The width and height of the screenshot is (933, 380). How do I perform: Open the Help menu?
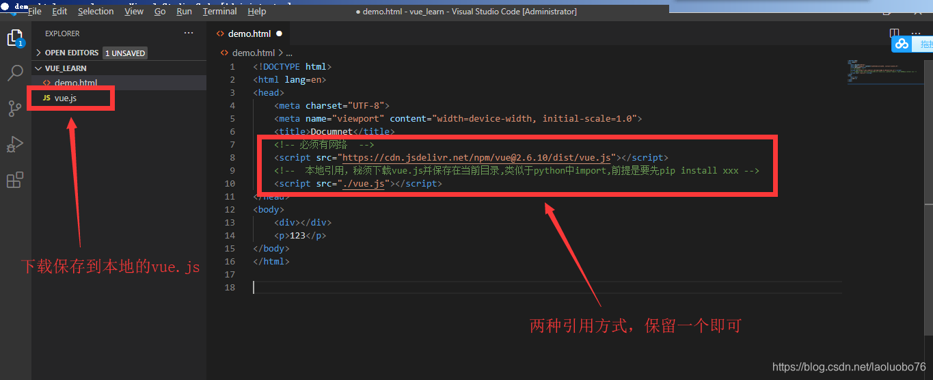click(257, 12)
